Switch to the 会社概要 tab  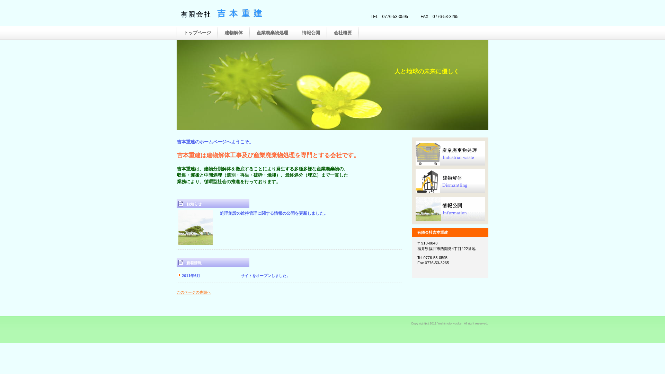coord(343,33)
